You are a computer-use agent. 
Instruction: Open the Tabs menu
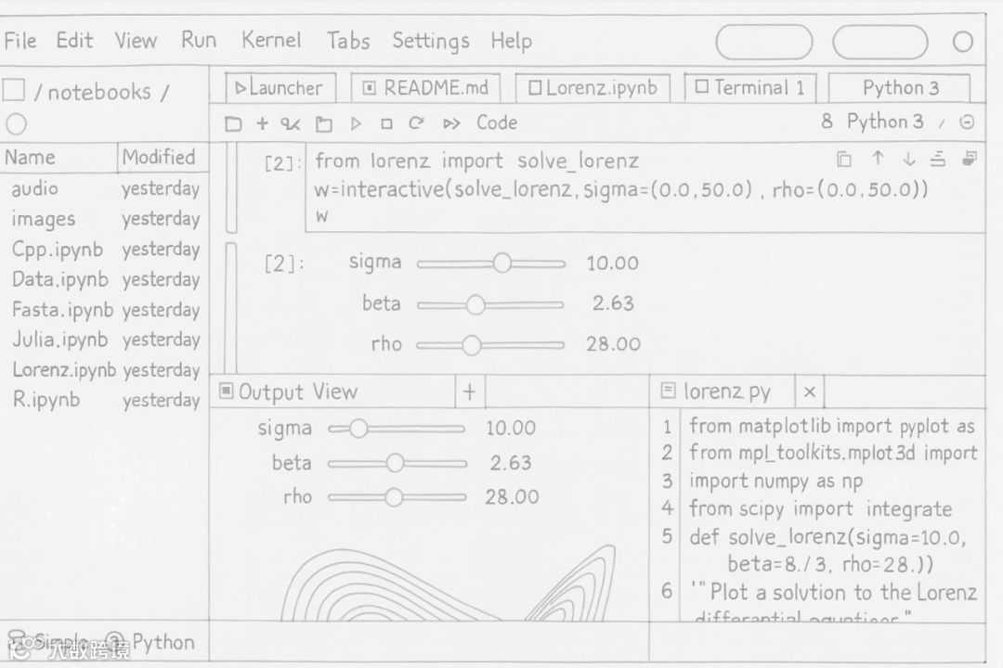point(348,41)
